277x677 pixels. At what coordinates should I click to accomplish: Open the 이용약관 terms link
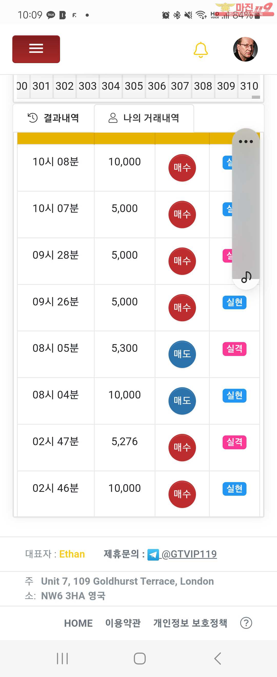tap(123, 623)
